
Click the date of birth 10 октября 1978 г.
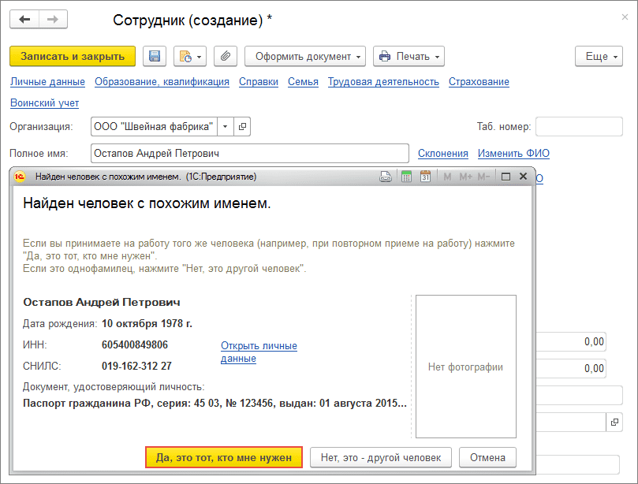[x=147, y=324]
